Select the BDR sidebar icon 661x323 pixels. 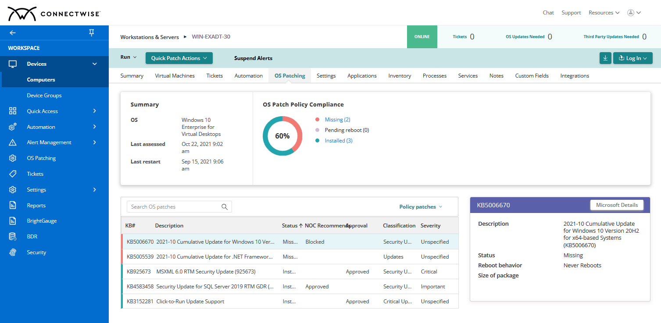point(13,236)
